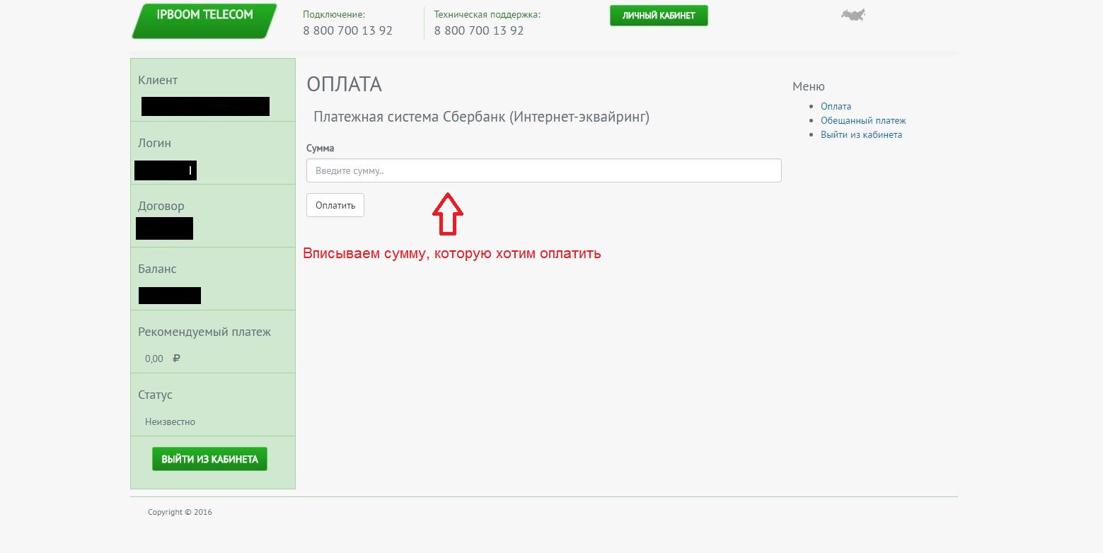Click the Техническая поддержка phone number

coord(479,30)
